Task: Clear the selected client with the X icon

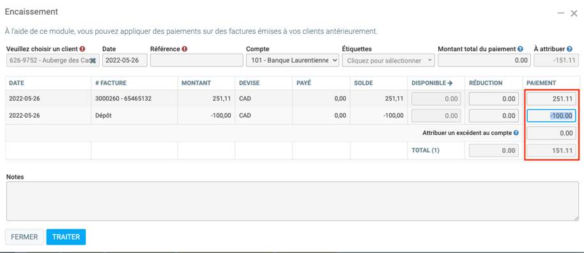Action: pyautogui.click(x=93, y=60)
